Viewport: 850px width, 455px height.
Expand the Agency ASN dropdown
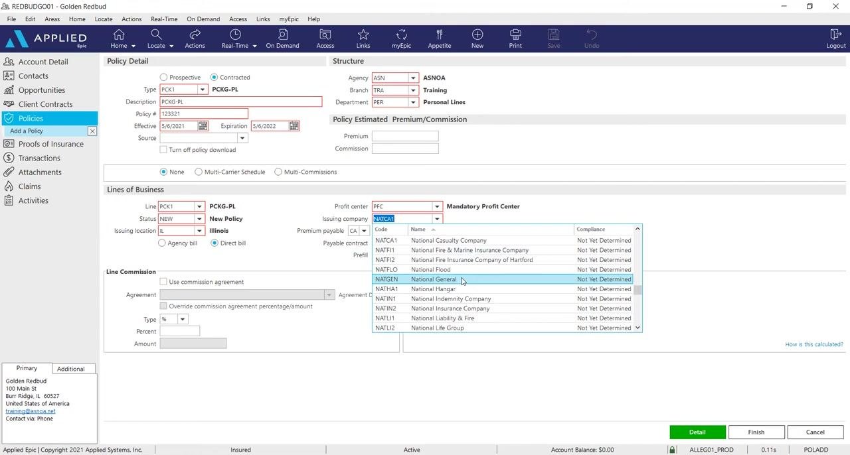[x=413, y=78]
